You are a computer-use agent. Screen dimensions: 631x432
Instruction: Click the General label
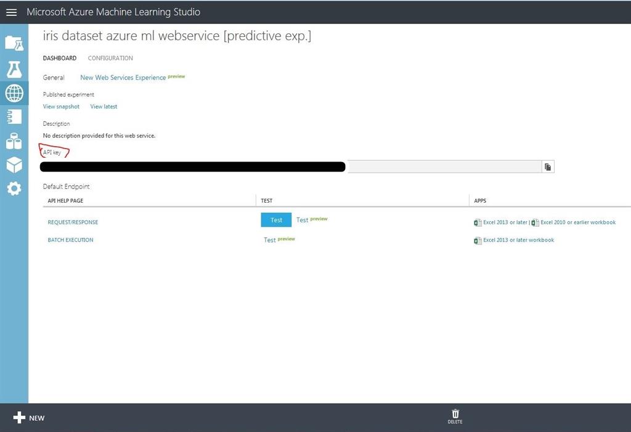tap(54, 77)
